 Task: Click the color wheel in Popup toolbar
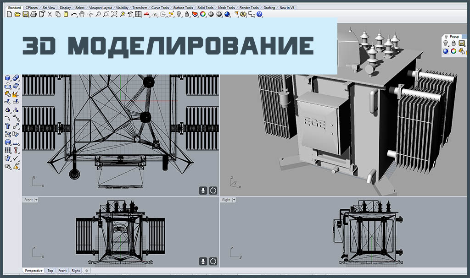[x=453, y=51]
